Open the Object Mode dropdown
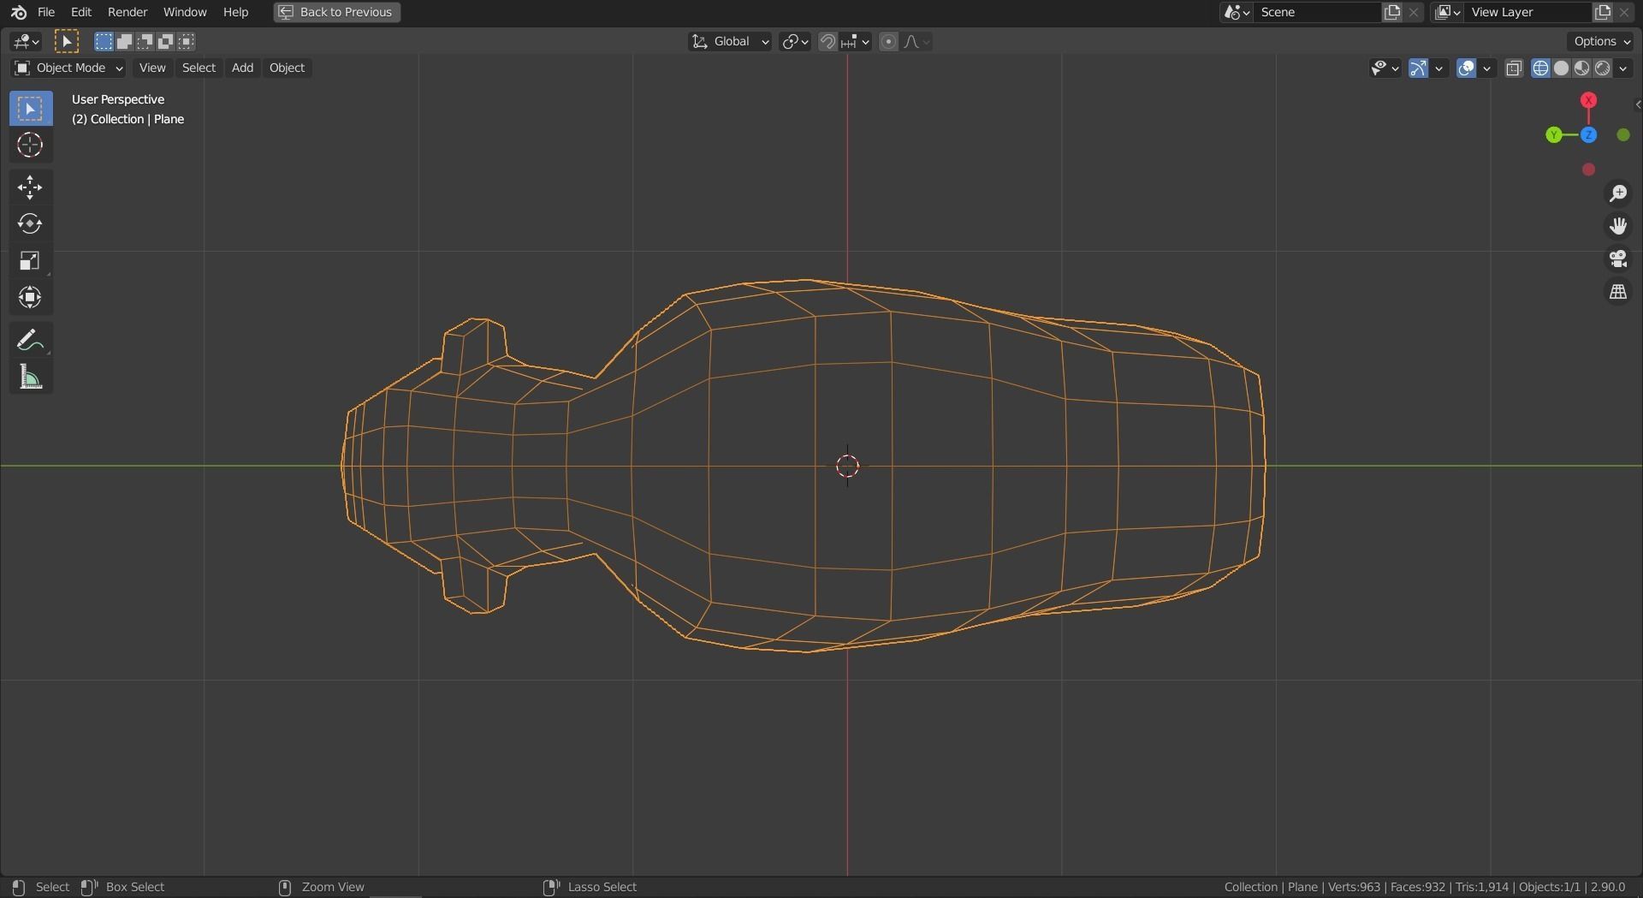The image size is (1643, 898). pos(68,68)
